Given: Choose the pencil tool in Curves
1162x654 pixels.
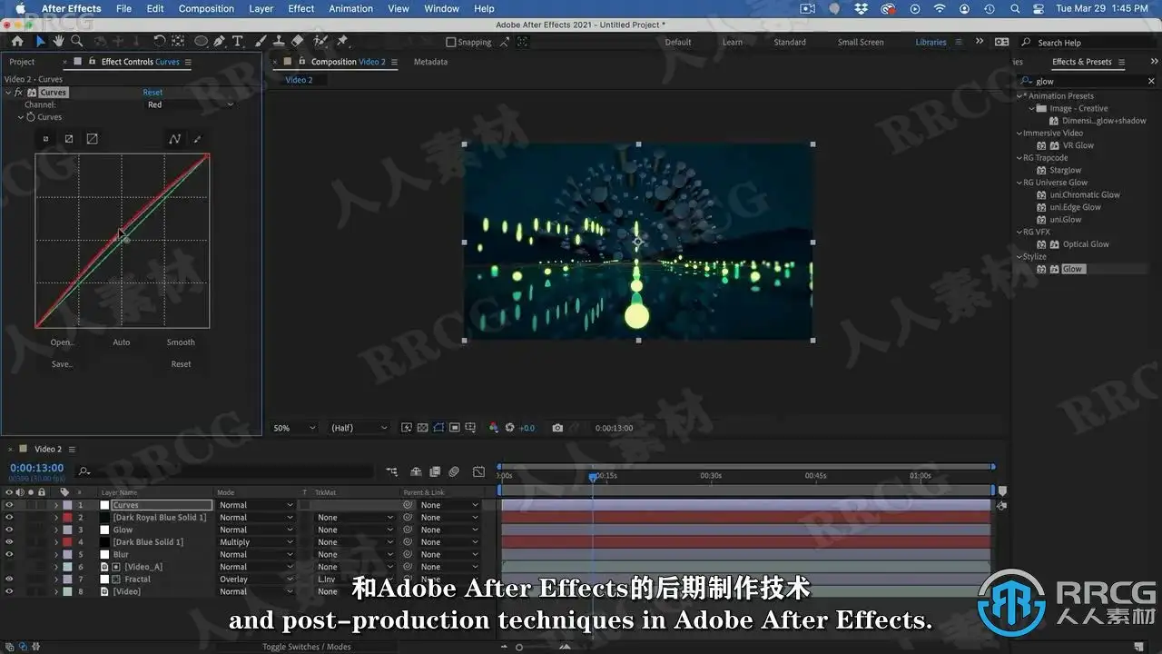Looking at the screenshot, I should tap(197, 139).
